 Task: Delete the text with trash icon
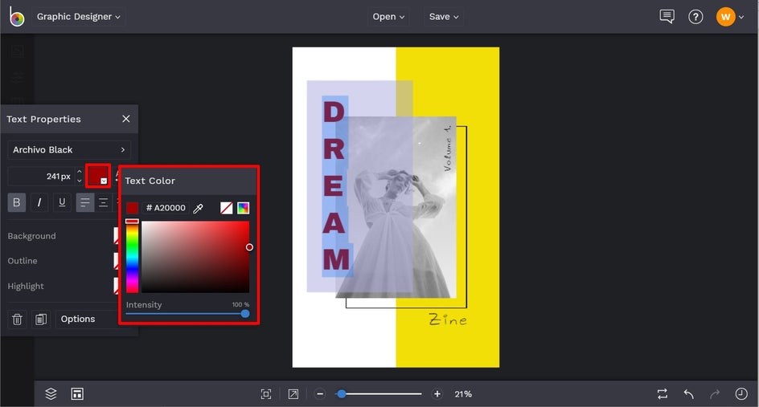pos(17,319)
